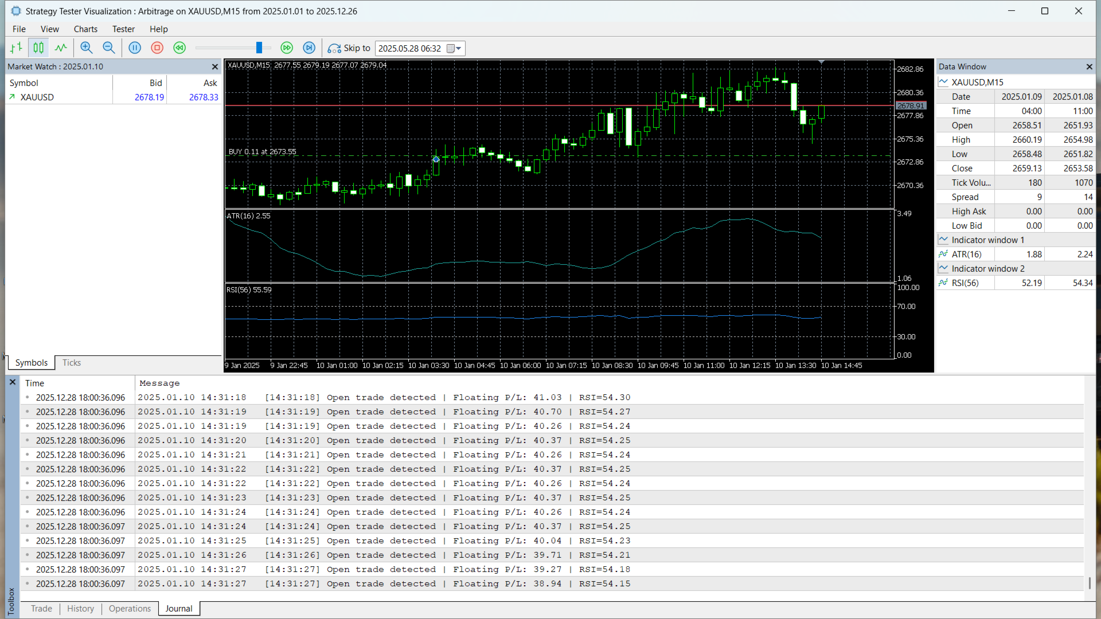Switch to the History tab
Screen dimensions: 1101x619
[80, 609]
